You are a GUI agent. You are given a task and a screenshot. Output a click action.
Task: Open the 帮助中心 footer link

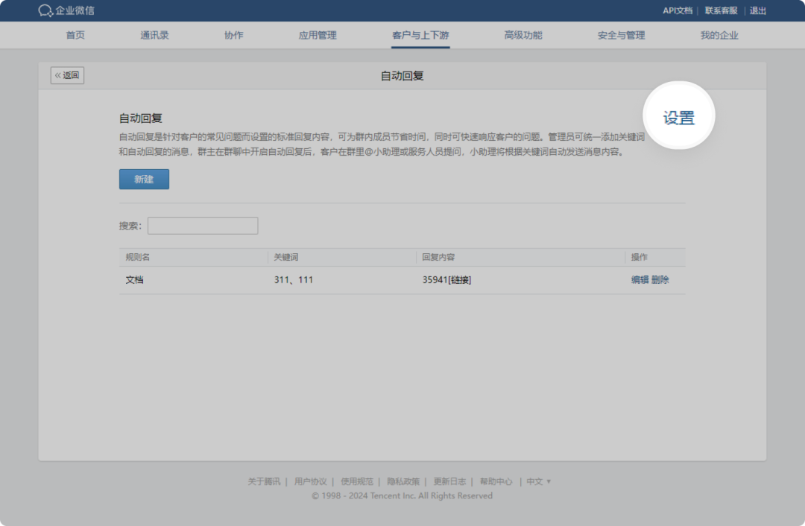(x=496, y=481)
